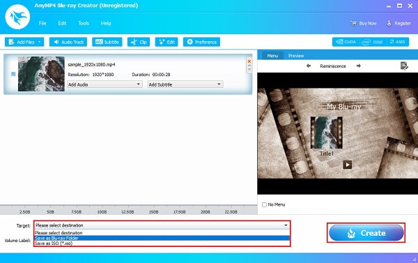Open the Subtitle tool

click(x=107, y=42)
